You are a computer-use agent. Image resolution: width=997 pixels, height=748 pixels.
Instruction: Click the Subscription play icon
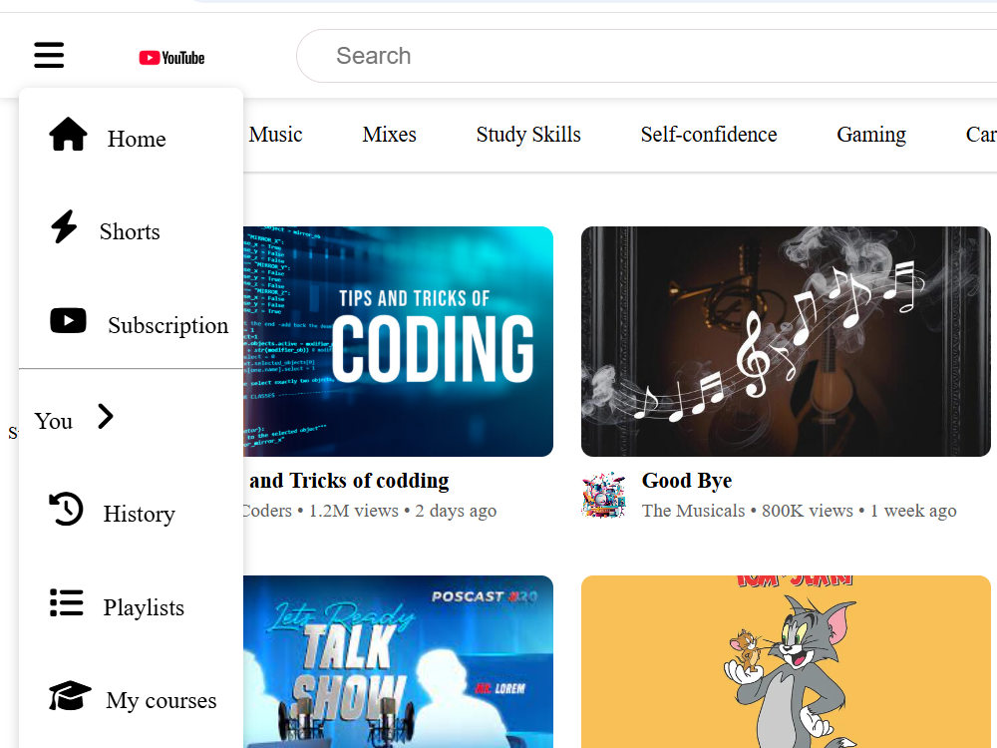coord(68,320)
